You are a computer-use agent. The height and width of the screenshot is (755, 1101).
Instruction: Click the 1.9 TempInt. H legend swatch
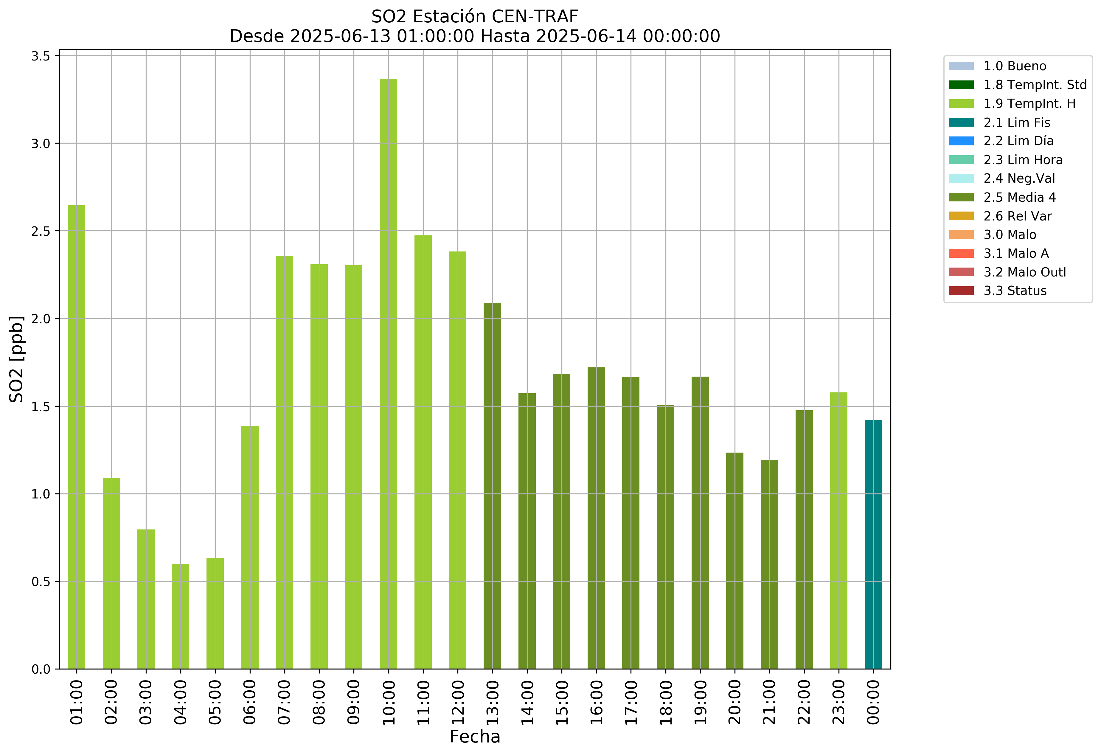pos(961,104)
